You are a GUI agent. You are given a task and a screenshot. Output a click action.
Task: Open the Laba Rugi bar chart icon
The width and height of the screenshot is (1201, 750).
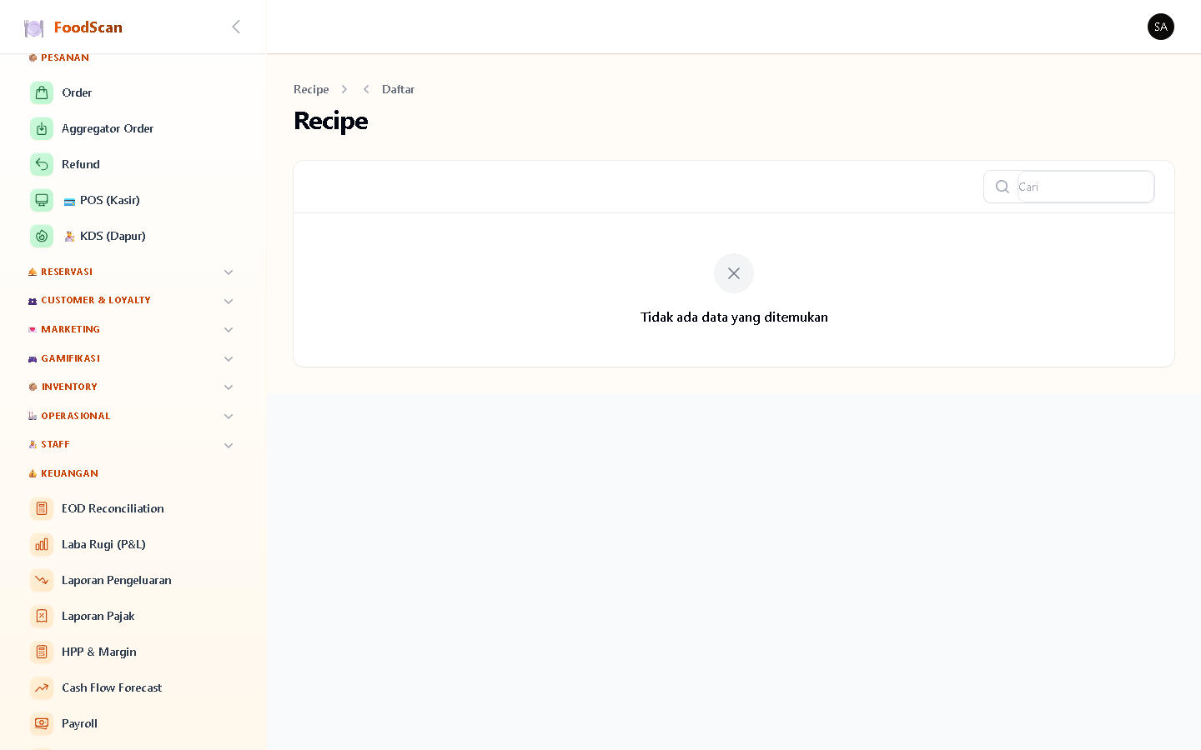(x=42, y=544)
